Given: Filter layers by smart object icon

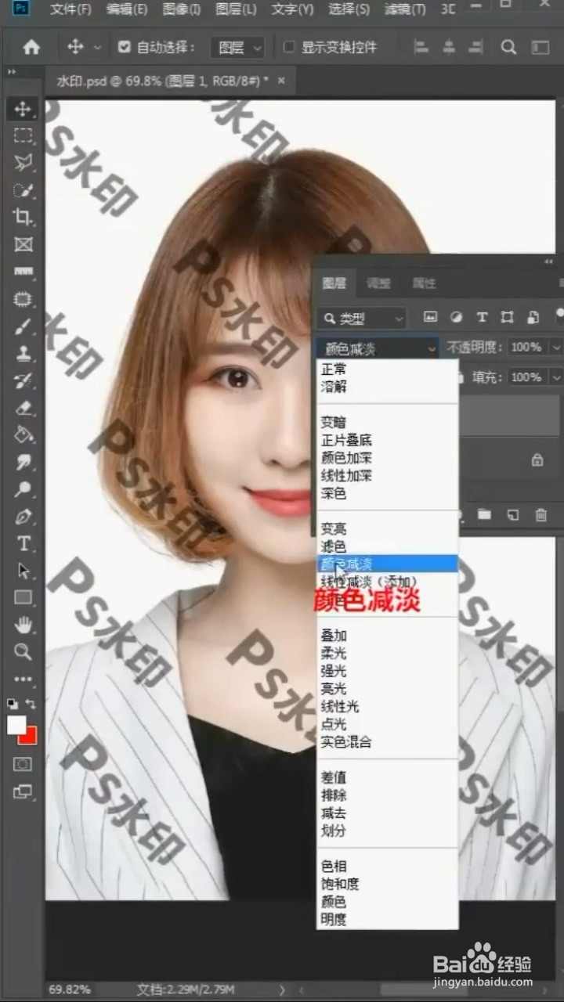Looking at the screenshot, I should 533,317.
